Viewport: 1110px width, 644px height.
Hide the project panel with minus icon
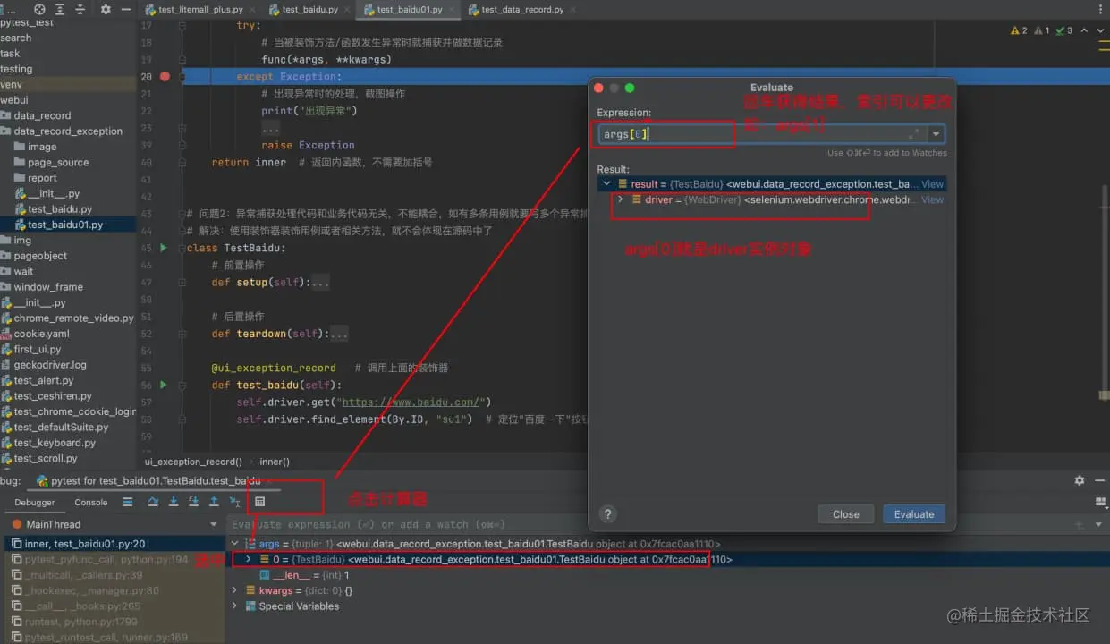[x=126, y=9]
